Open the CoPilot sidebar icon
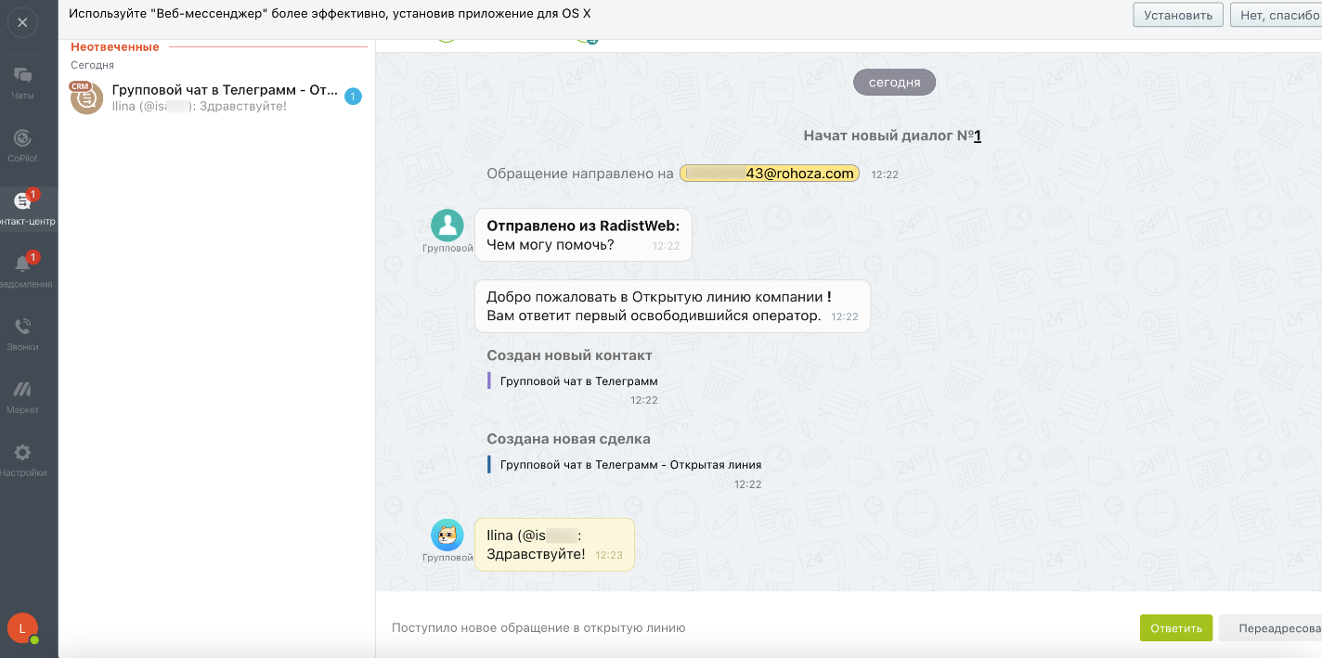 (x=23, y=139)
